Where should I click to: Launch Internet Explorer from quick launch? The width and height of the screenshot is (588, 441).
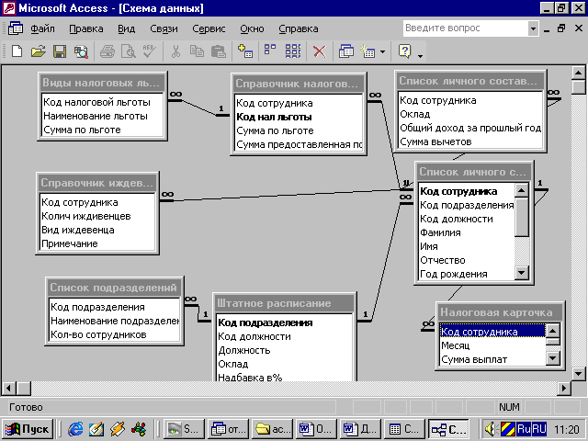(75, 428)
